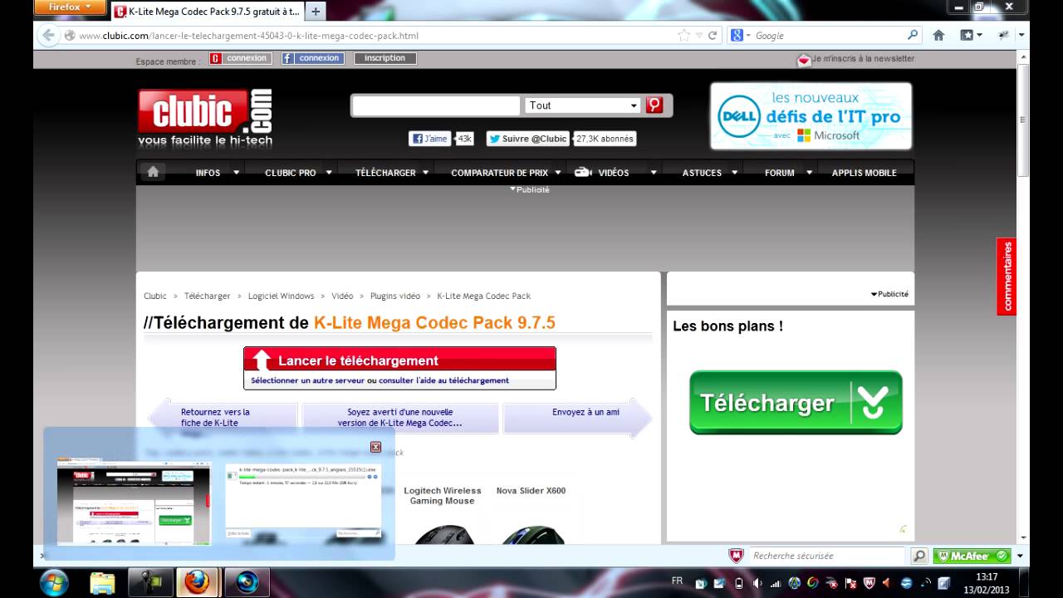Select the K-Lite Mega Codec Pack tab
This screenshot has width=1063, height=598.
[x=208, y=12]
